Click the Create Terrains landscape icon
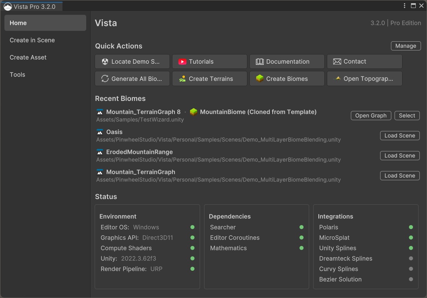This screenshot has width=427, height=298. 182,79
